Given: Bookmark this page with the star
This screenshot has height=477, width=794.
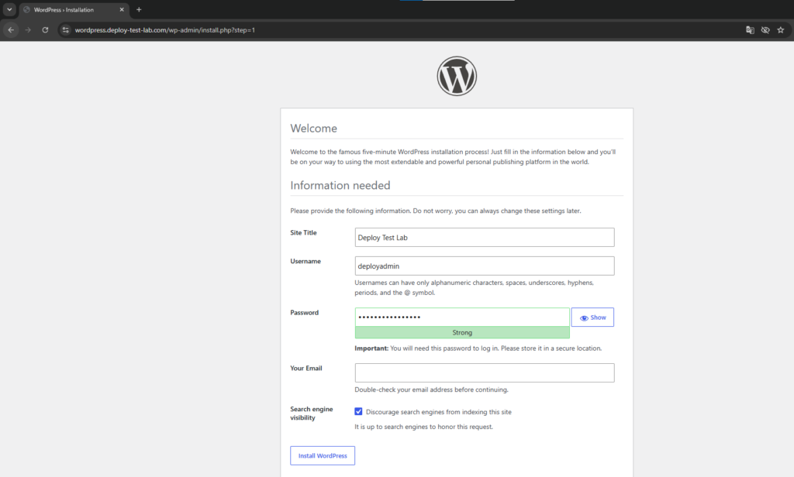Looking at the screenshot, I should coord(780,30).
